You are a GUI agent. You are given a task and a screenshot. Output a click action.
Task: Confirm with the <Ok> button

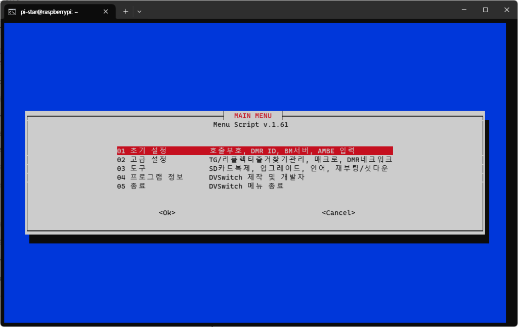pos(167,213)
